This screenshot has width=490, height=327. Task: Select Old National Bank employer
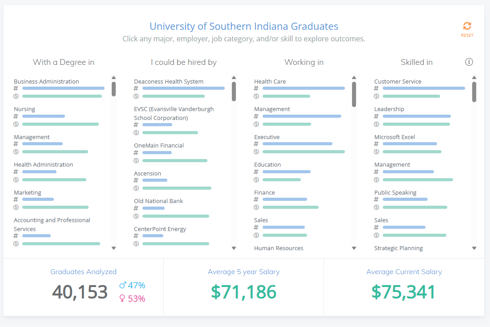pyautogui.click(x=158, y=201)
